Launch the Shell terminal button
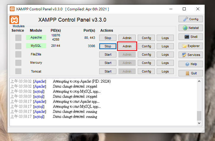Image resolution: width=215 pixels, height=141 pixels. pyautogui.click(x=191, y=37)
